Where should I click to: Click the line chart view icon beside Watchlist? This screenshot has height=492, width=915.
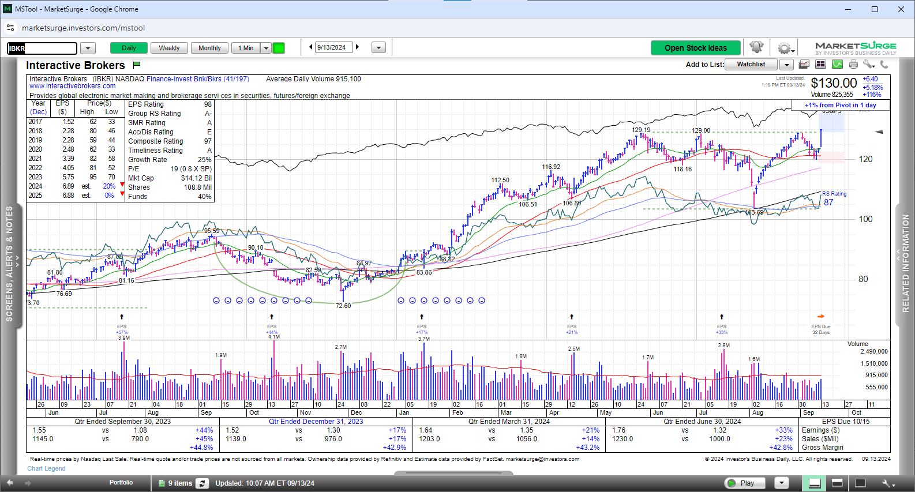pyautogui.click(x=804, y=64)
